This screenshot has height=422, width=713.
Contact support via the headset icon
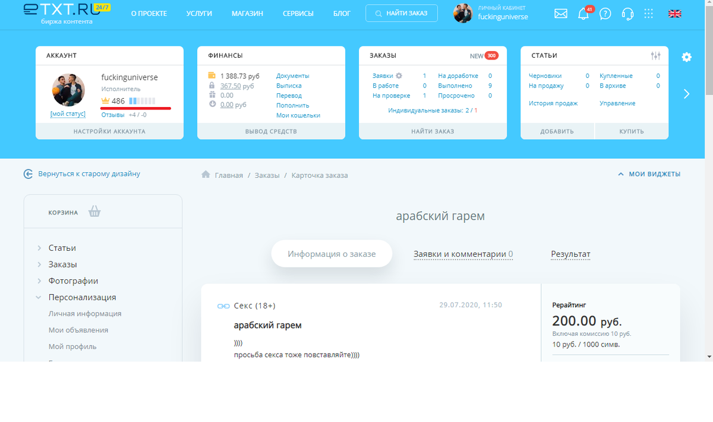click(x=627, y=13)
